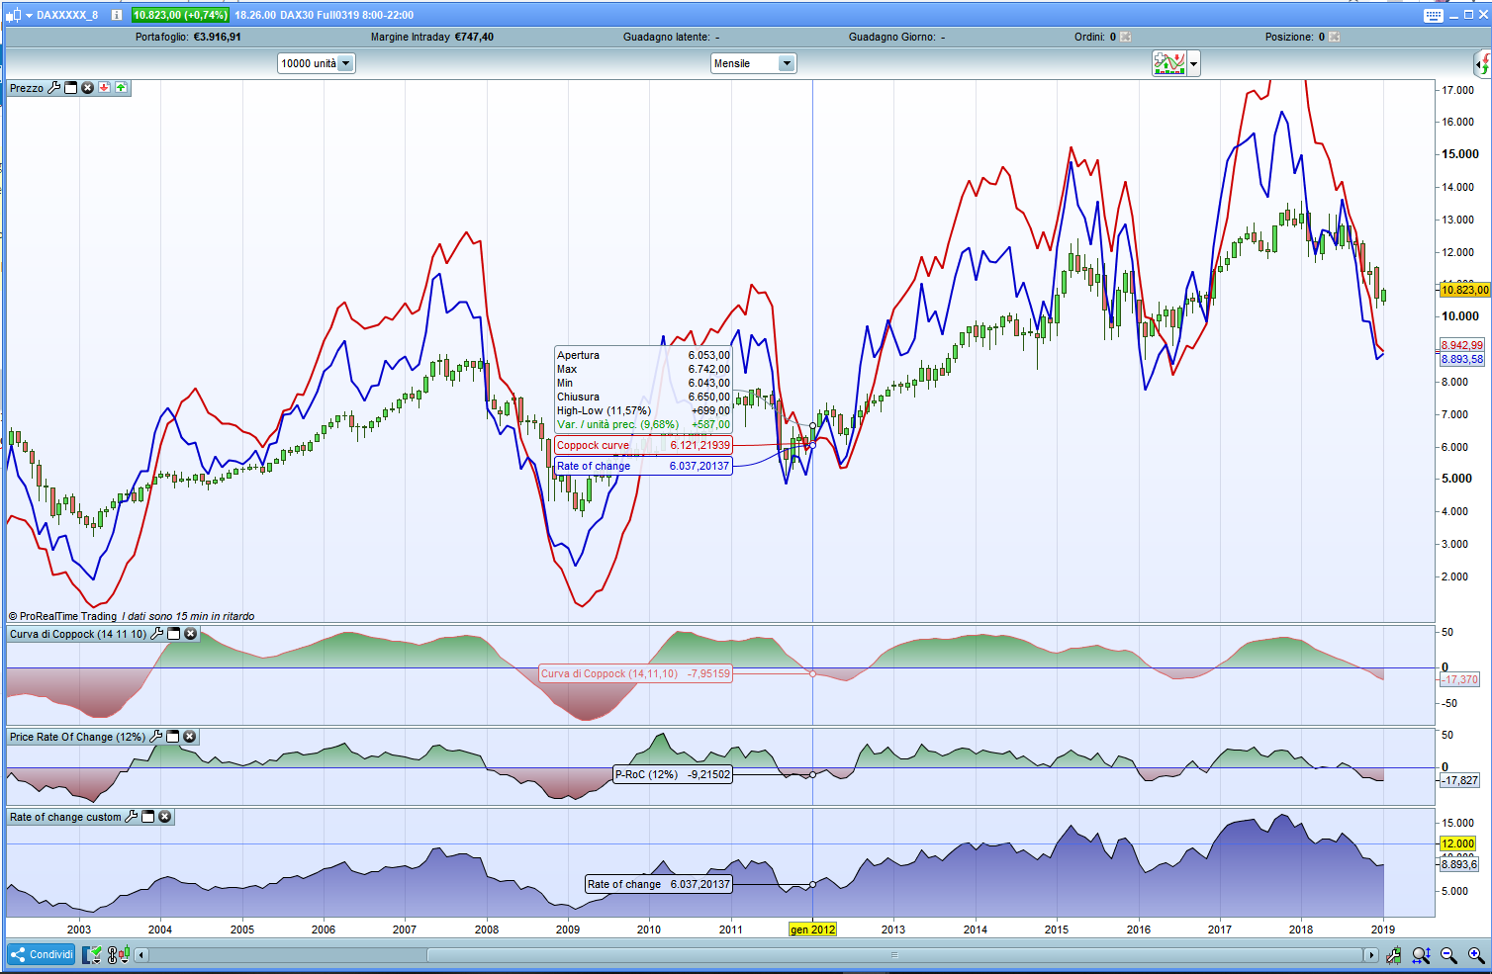Click the Portafoglio €3.916,91 value
The width and height of the screenshot is (1492, 974).
coord(217,37)
